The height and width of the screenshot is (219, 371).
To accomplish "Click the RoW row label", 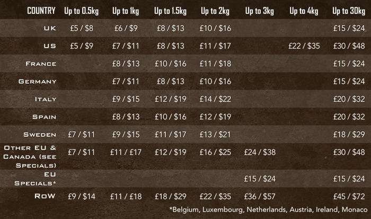I will click(45, 196).
